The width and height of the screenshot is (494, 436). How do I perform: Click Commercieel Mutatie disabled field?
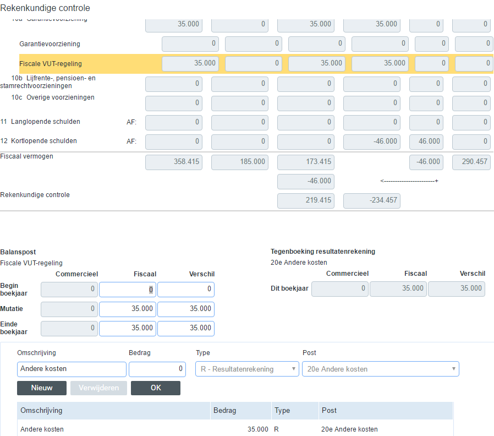click(69, 309)
